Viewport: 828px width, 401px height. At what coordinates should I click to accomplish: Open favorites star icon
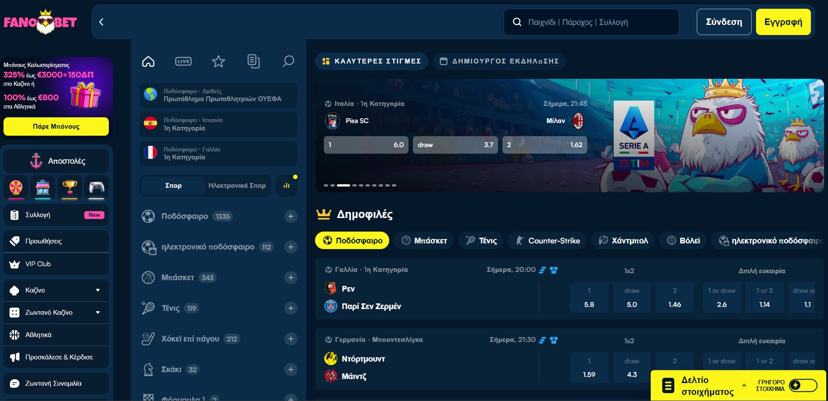point(218,61)
